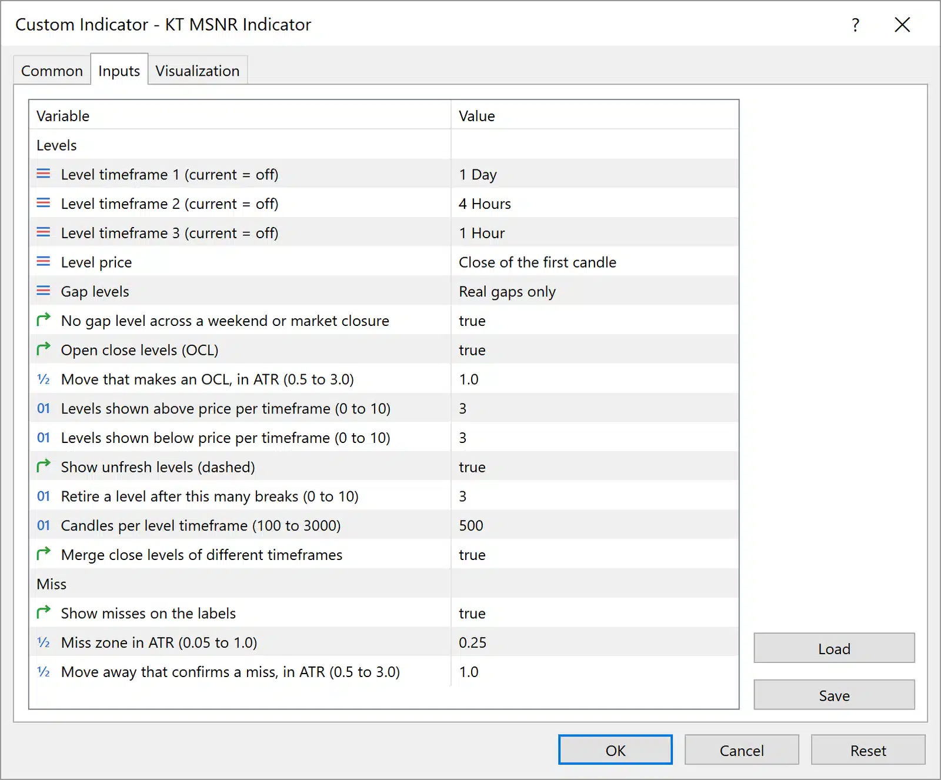Screen dimensions: 941x780
Task: Confirm settings with the OK button
Action: pyautogui.click(x=615, y=750)
